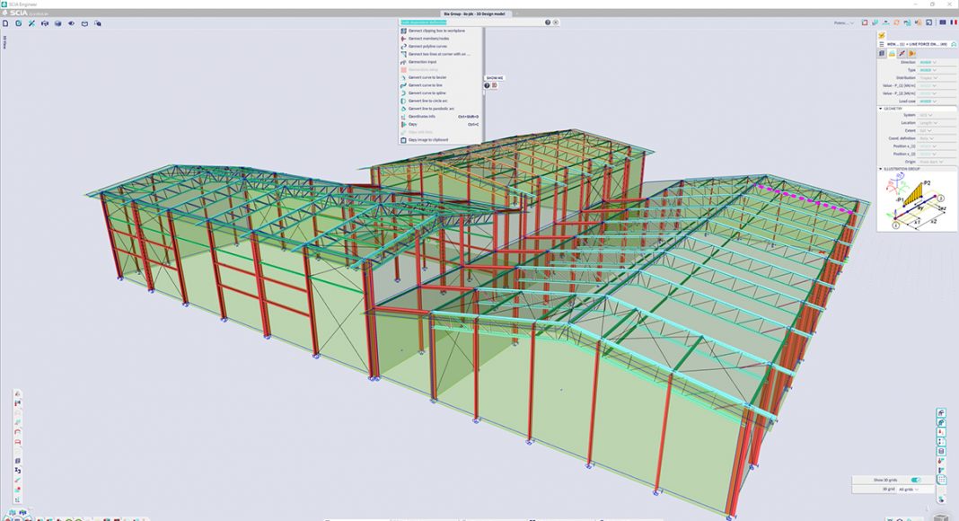Open the hamburger menu in properties panel
Viewport: 959px width, 521px height.
[x=884, y=42]
